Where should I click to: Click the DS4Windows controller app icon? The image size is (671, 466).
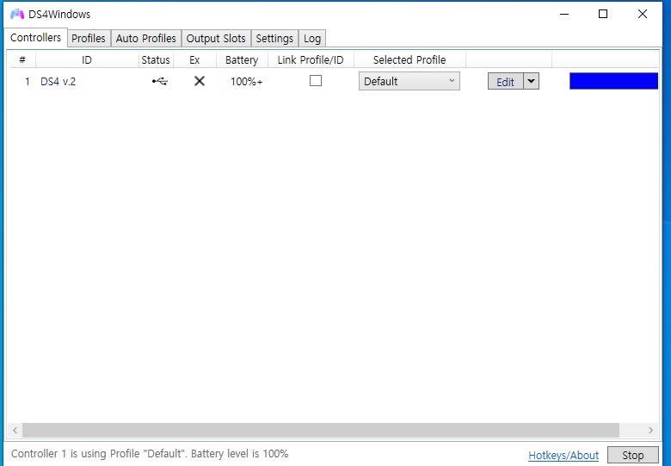pos(16,14)
